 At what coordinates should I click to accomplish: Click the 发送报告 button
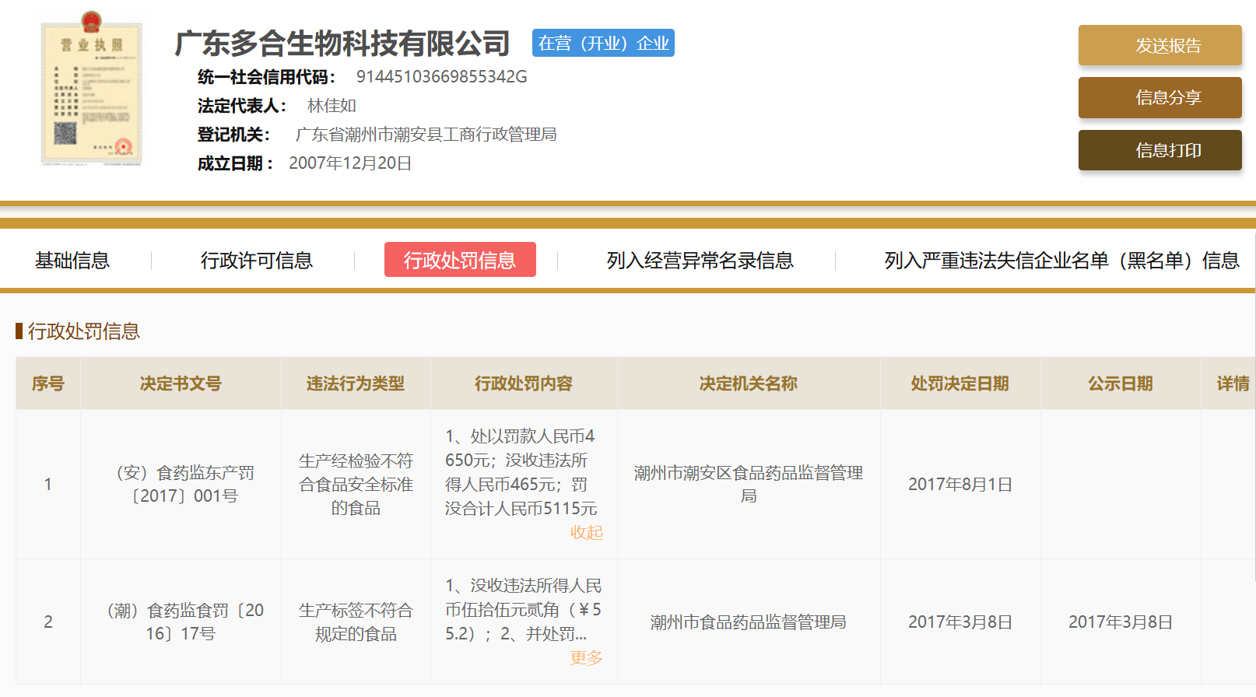(1160, 45)
